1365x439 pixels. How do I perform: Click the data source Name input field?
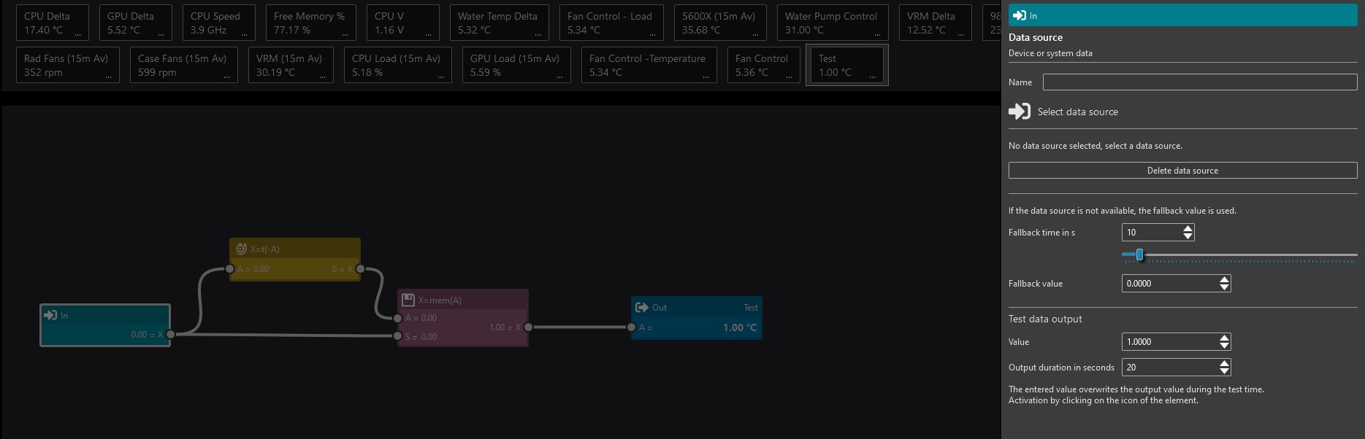tap(1200, 82)
